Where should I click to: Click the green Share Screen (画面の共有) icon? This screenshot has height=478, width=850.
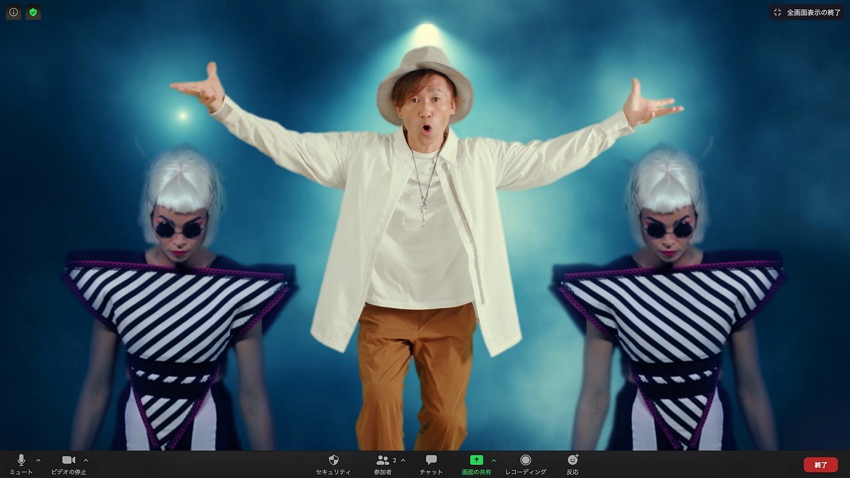click(x=476, y=461)
